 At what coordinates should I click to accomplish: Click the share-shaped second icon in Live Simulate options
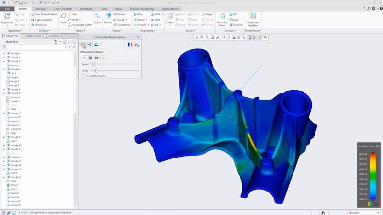90,45
